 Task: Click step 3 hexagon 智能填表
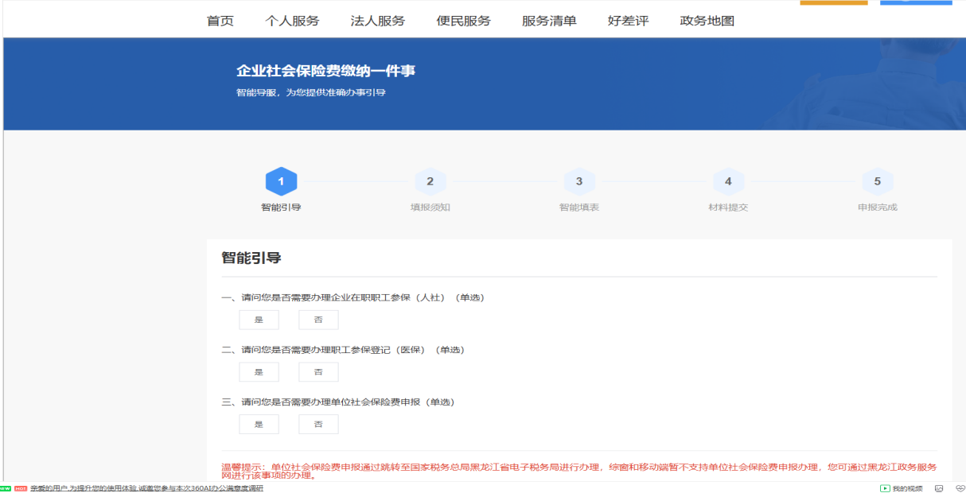579,181
